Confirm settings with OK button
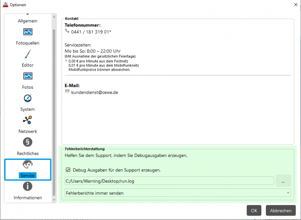The height and width of the screenshot is (220, 301). click(x=254, y=210)
